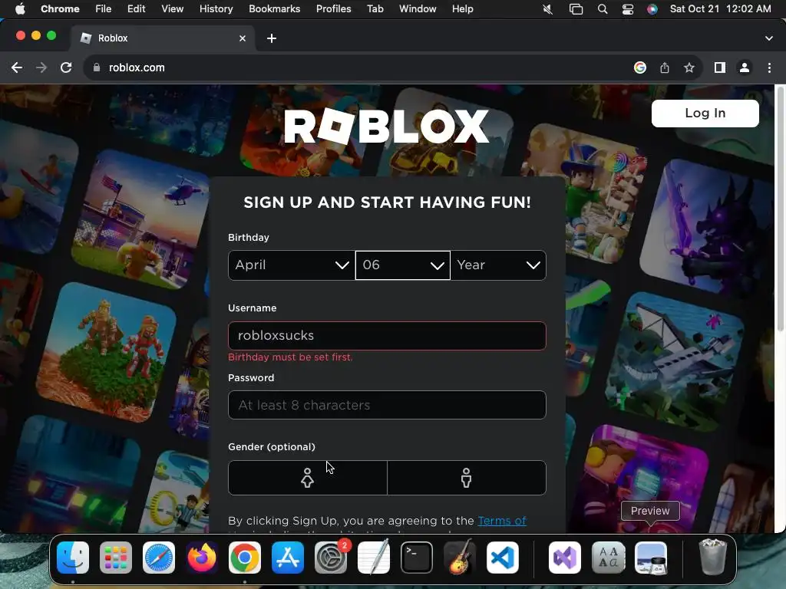Toggle the Chrome side panel icon
The height and width of the screenshot is (589, 786).
click(720, 67)
